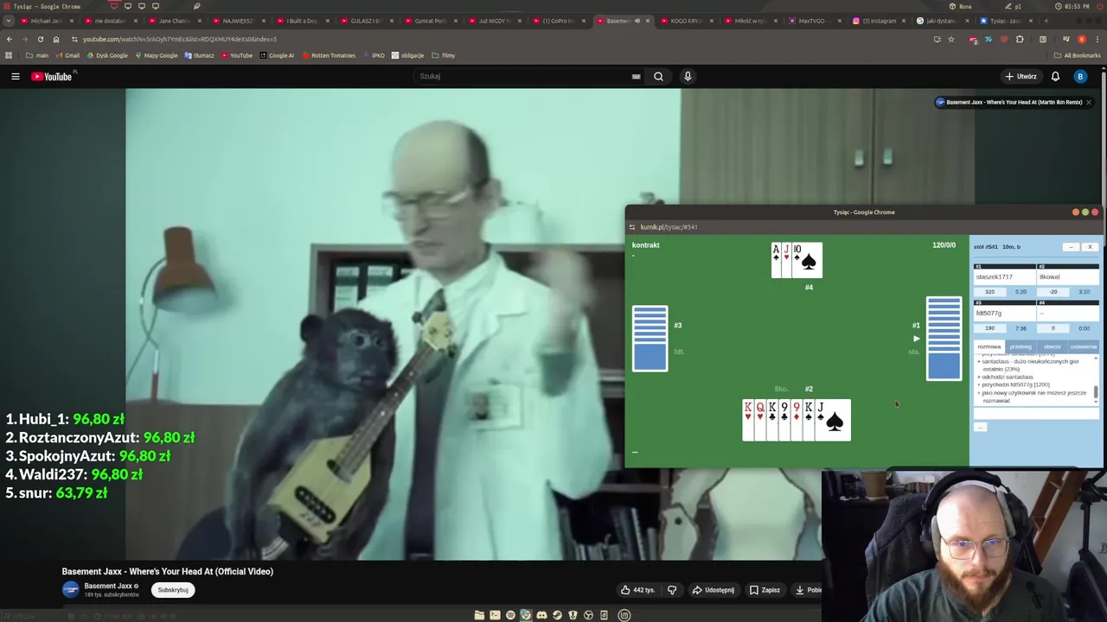Click the YouTube logo

52,77
